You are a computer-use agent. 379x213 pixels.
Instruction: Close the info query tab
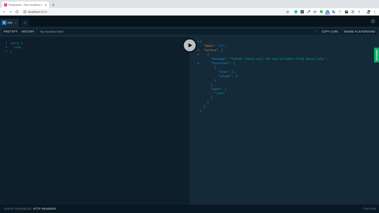pos(16,22)
